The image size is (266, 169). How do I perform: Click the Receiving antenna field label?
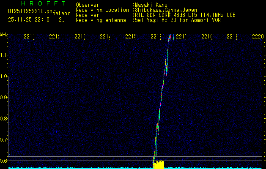pyautogui.click(x=101, y=20)
